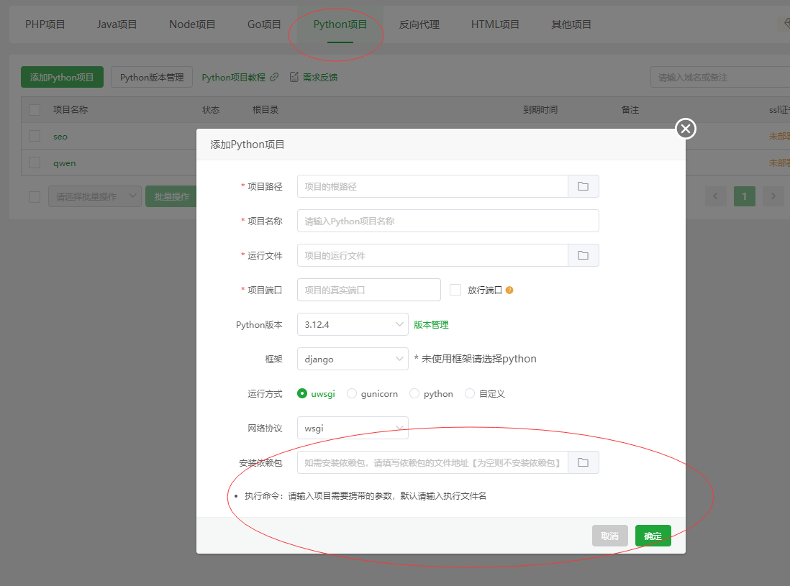Viewport: 790px width, 586px height.
Task: Open the 需求反馈 link
Action: [x=320, y=77]
